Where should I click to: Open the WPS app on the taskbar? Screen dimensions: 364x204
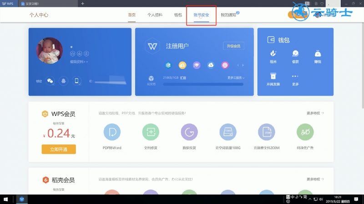[x=22, y=199]
